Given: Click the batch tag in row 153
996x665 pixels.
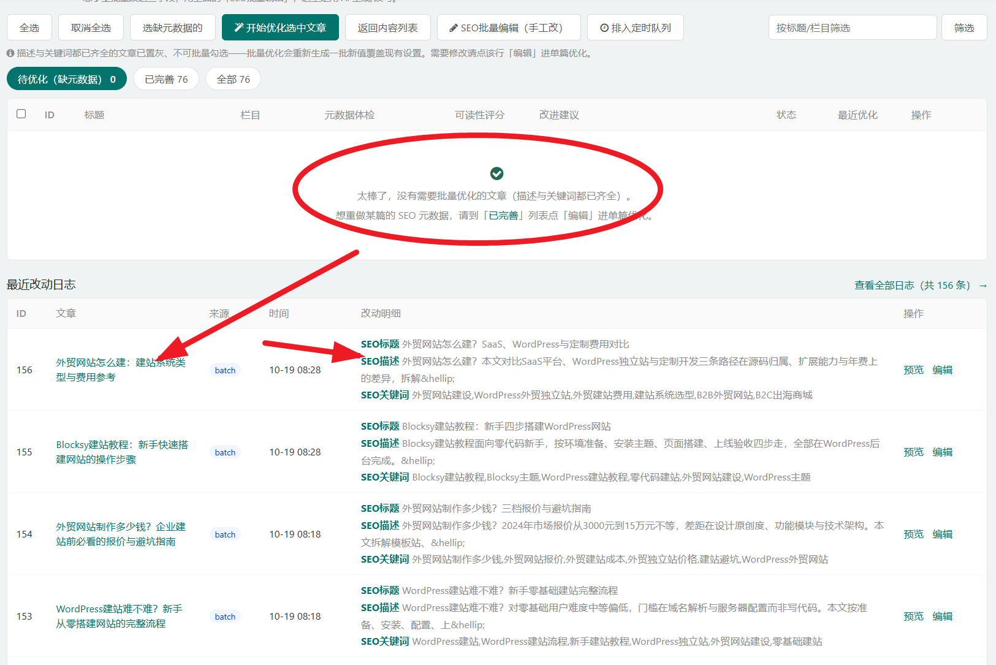Looking at the screenshot, I should pos(225,617).
